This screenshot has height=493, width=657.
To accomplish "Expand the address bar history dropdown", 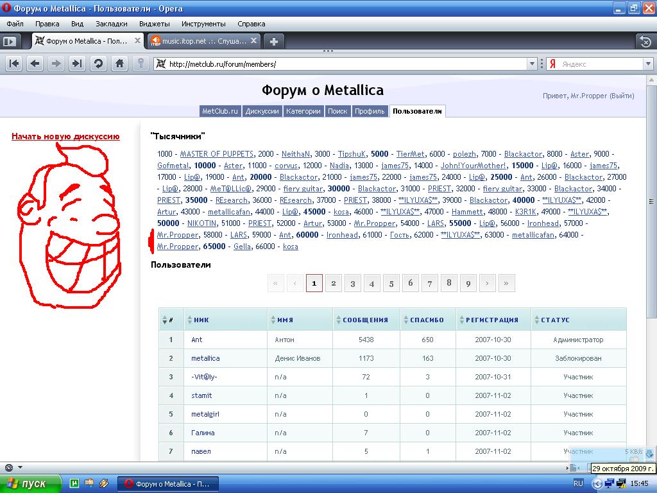I will tap(532, 64).
